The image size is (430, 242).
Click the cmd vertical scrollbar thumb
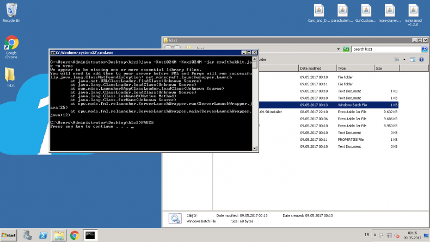pos(255,65)
